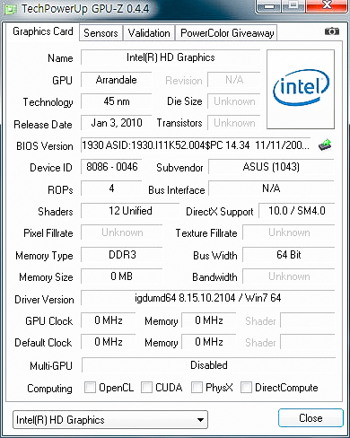Click the Die Size field Unknown
350x438 pixels.
(x=234, y=101)
